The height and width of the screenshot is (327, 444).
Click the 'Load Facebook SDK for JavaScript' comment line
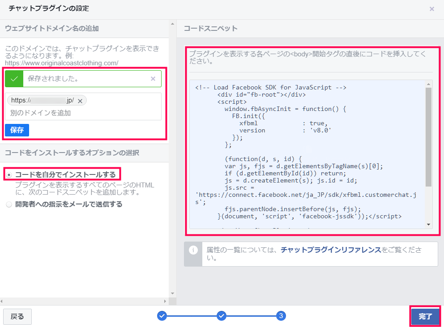coord(271,88)
